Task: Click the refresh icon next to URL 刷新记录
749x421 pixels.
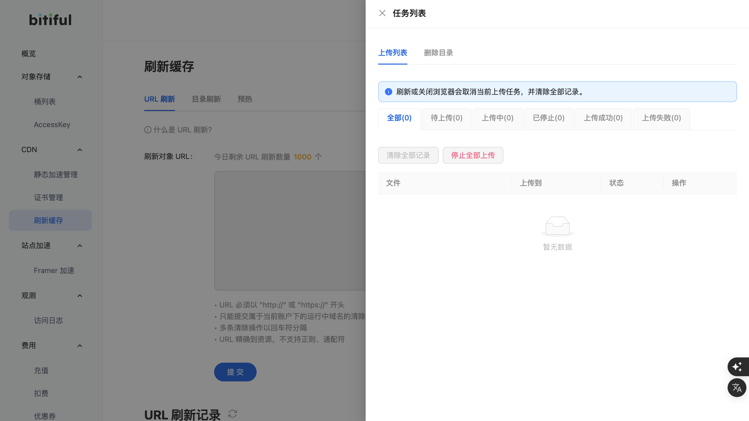Action: point(233,414)
